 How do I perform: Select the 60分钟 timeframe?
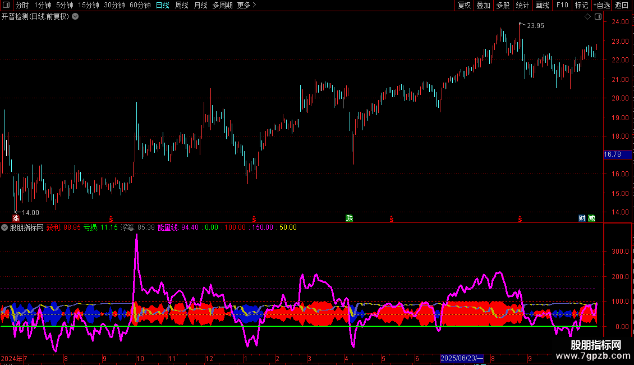pos(140,5)
